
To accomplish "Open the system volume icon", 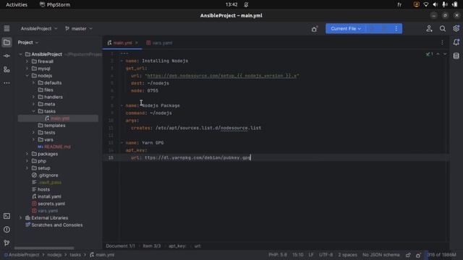I will coord(435,4).
